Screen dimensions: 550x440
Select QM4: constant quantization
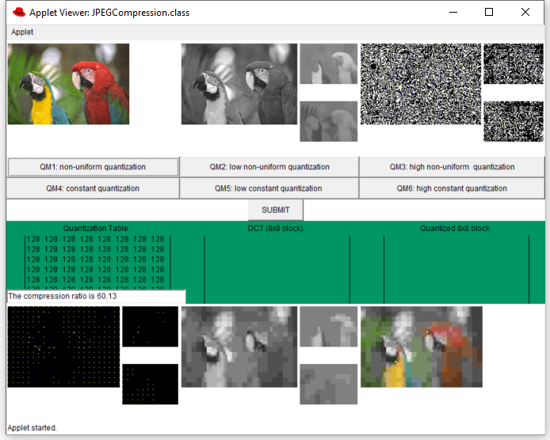click(x=93, y=188)
